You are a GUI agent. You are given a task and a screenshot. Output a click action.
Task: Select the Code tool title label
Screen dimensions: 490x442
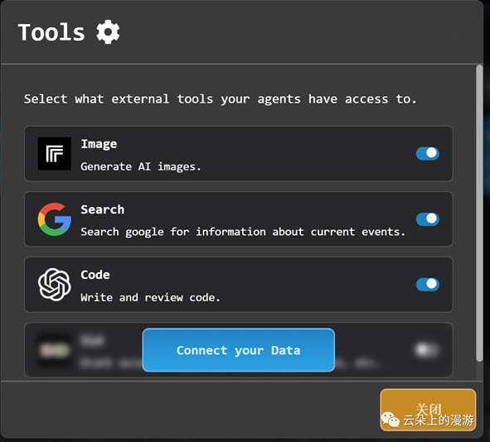point(95,275)
